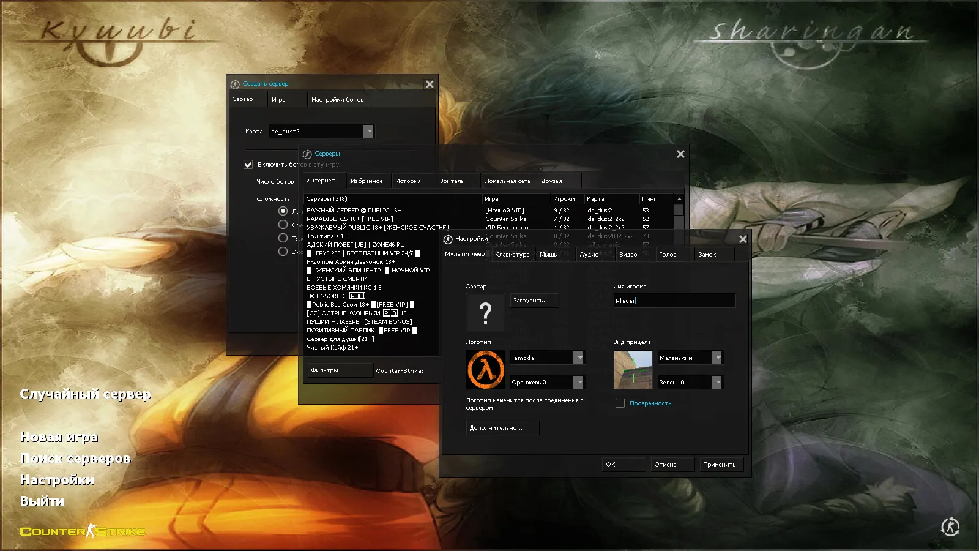The image size is (979, 551).
Task: Expand the Зеленый crosshair color dropdown
Action: point(717,383)
